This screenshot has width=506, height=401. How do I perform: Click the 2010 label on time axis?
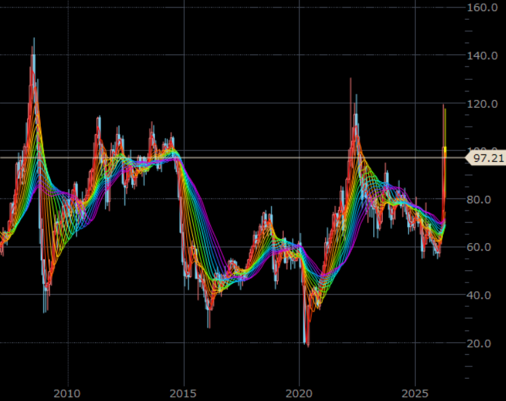click(x=66, y=394)
